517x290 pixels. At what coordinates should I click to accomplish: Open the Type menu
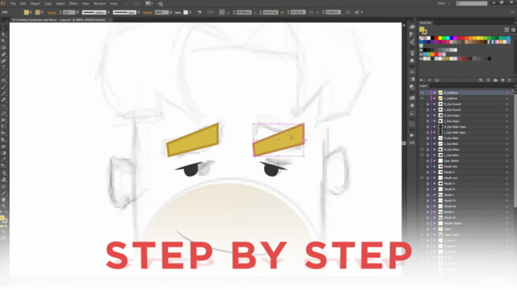[48, 3]
